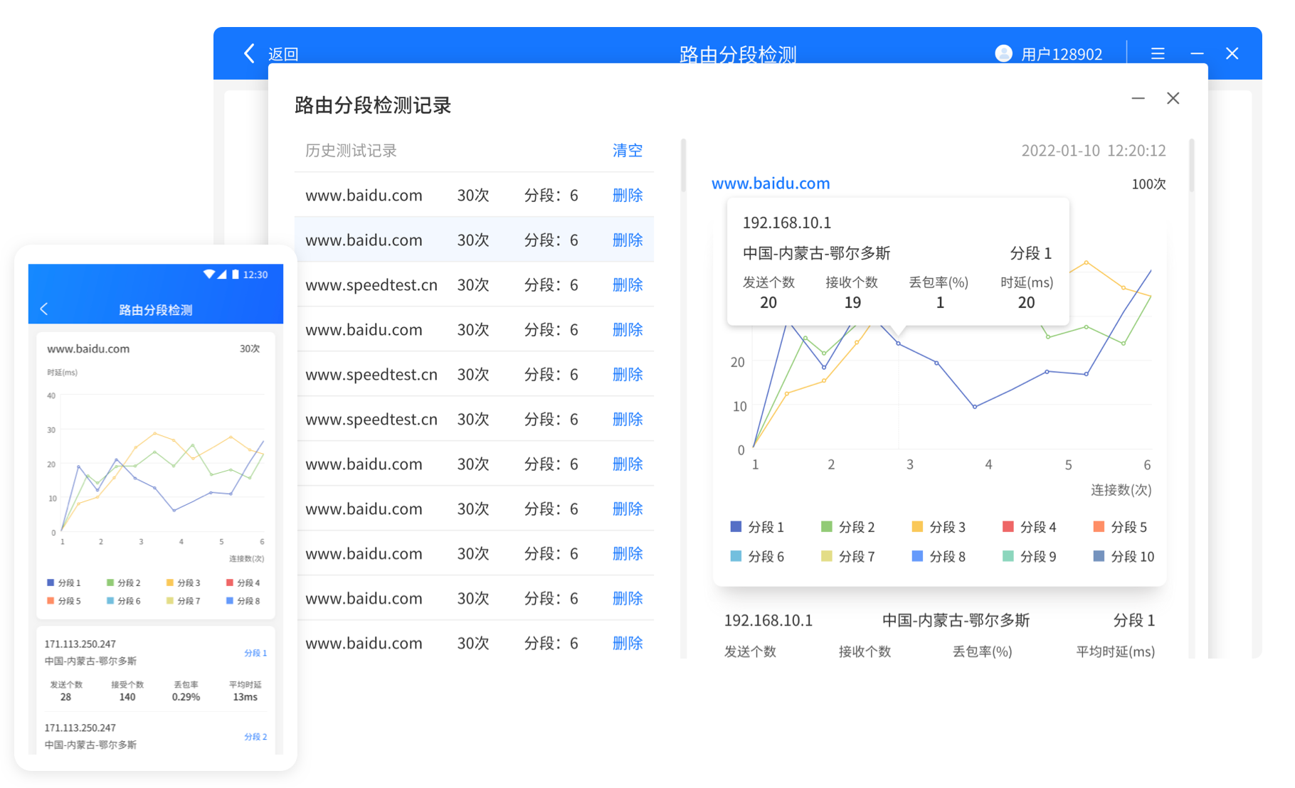Click 171.113.250.247 in first mobile result card

pos(80,644)
